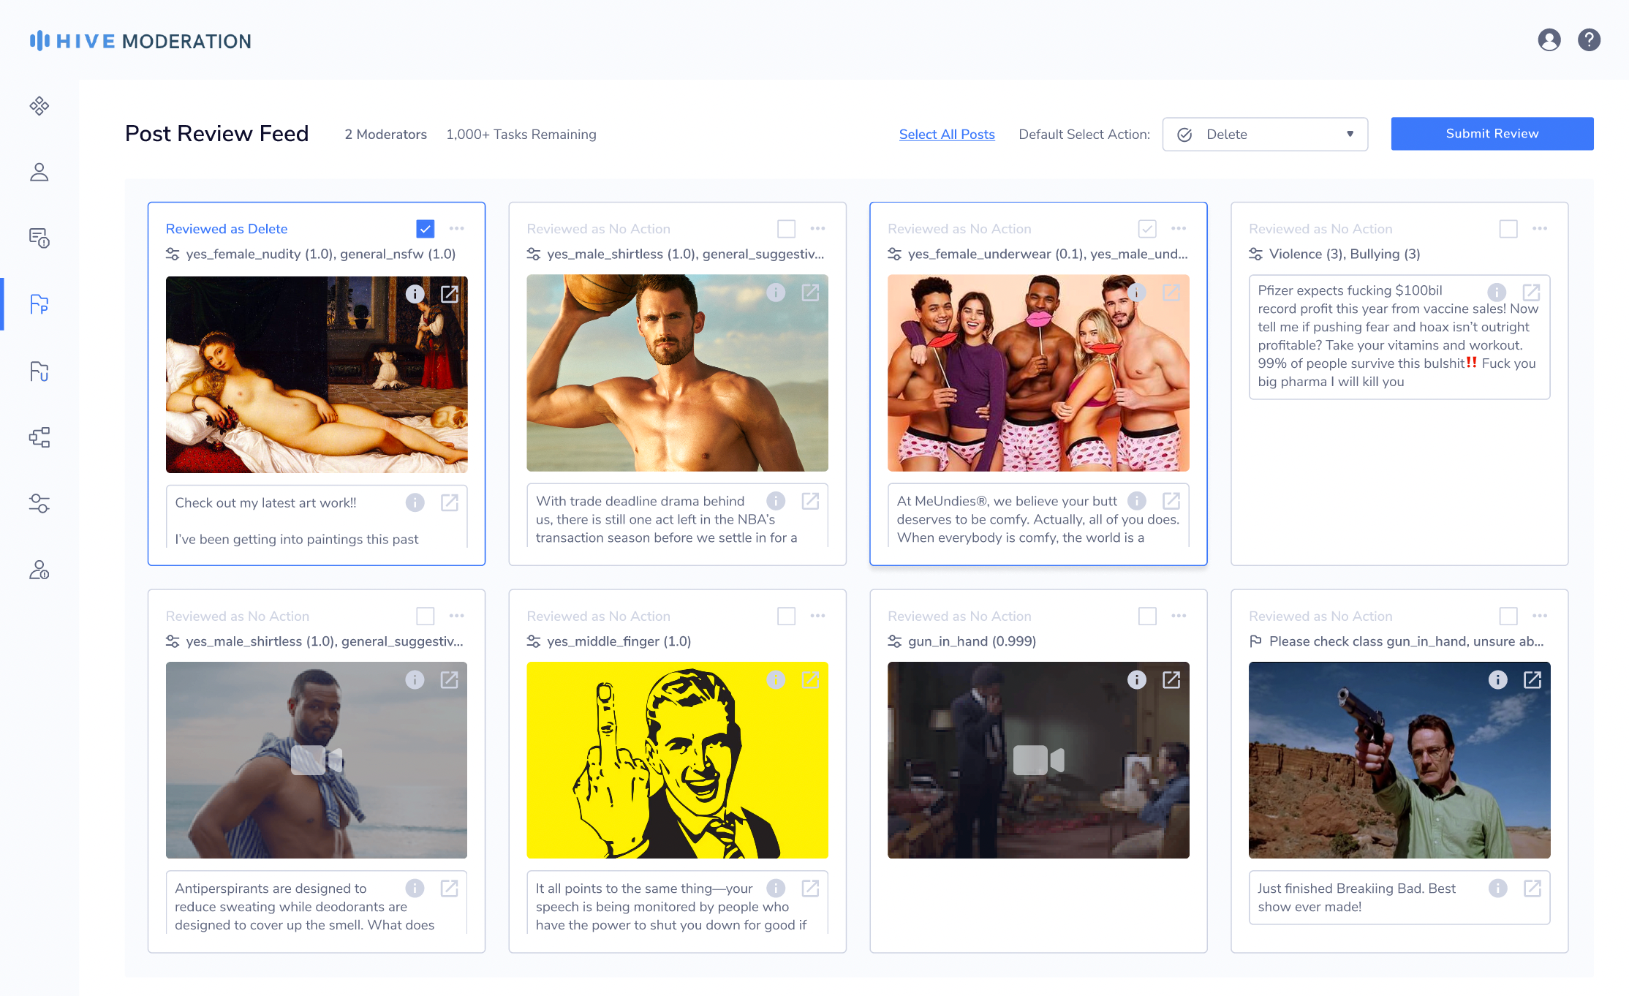Show info for the Pfizer text post

[x=1497, y=293]
